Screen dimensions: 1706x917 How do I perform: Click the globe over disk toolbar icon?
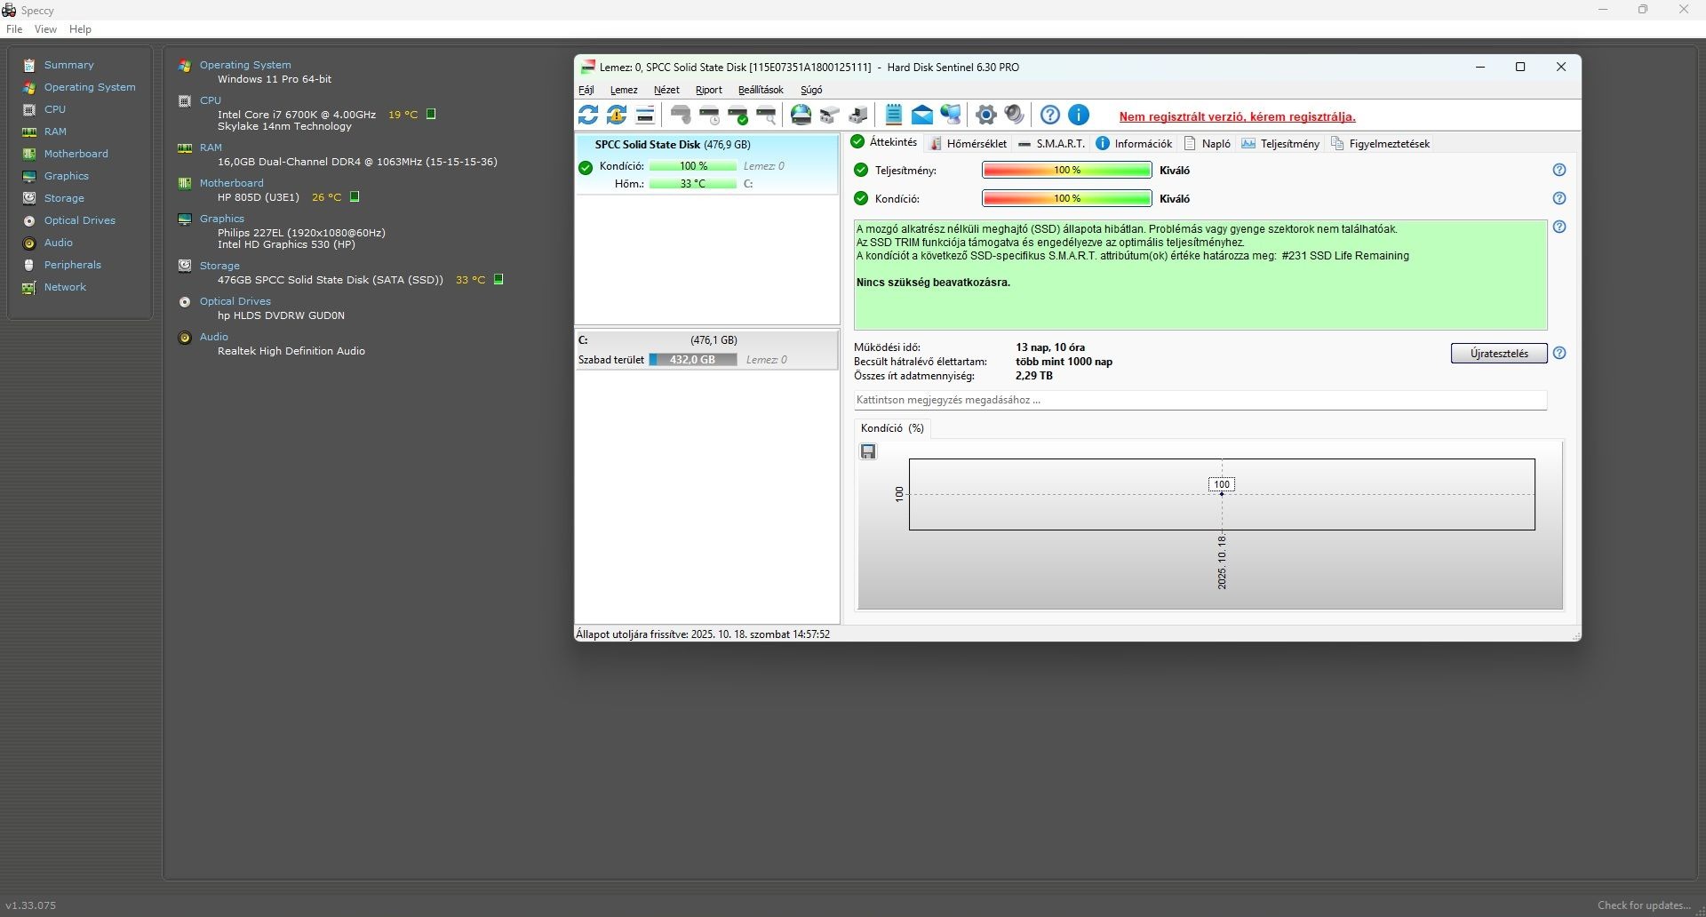click(x=801, y=115)
